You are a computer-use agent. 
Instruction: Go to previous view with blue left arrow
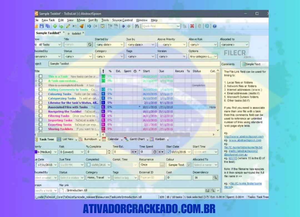123,26
